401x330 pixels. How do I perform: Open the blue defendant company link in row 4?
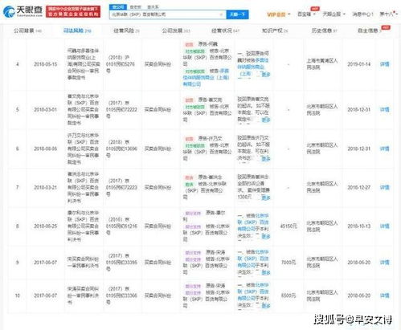coord(206,78)
